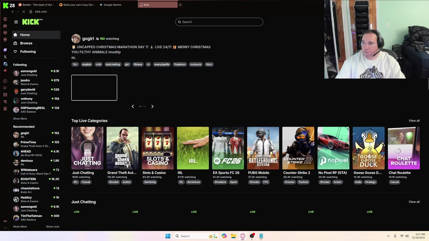Open OBS Studio from the taskbar
This screenshot has width=429, height=241.
(x=252, y=236)
